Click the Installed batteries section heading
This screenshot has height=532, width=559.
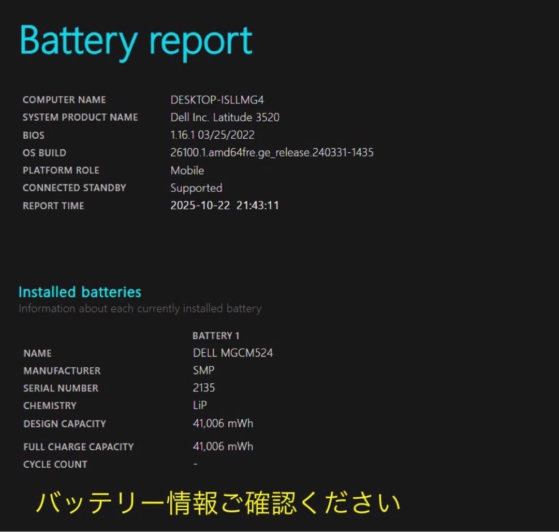point(80,292)
